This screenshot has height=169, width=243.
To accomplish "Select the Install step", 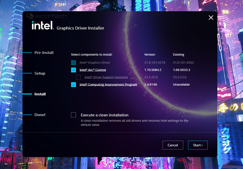I will tap(40, 94).
